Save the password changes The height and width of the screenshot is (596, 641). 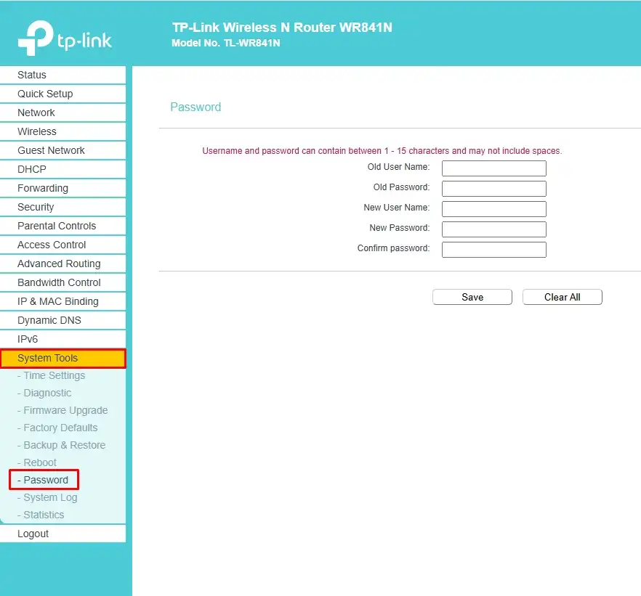(x=472, y=297)
